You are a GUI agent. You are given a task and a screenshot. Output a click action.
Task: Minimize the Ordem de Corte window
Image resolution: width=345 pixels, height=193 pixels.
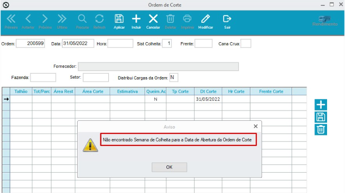pyautogui.click(x=323, y=5)
